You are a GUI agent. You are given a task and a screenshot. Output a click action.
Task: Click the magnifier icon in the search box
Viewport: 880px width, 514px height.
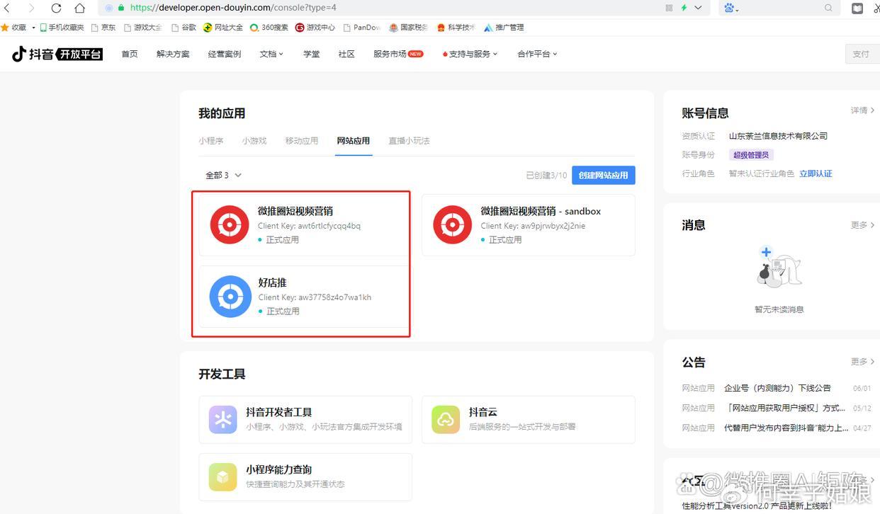tap(828, 8)
